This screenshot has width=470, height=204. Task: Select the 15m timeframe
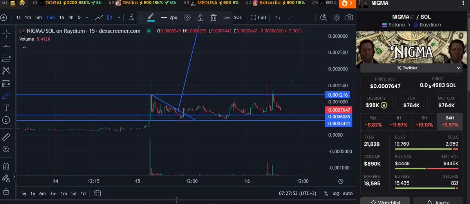[50, 18]
